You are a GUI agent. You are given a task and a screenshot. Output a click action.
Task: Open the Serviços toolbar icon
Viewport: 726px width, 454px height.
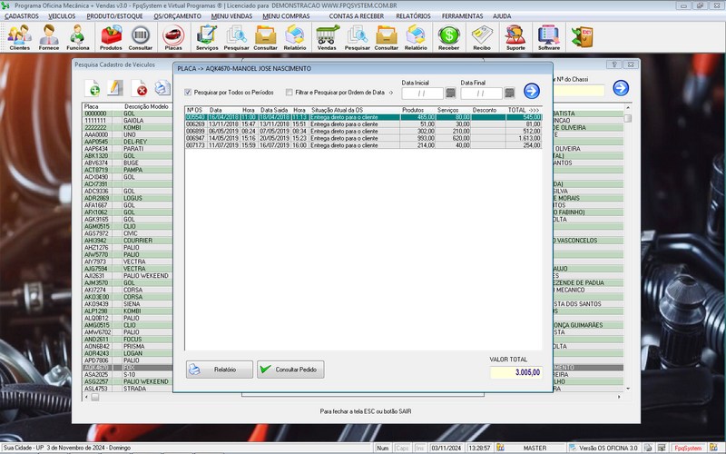[x=207, y=36]
